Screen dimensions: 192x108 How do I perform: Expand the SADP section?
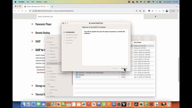[x=32, y=41]
